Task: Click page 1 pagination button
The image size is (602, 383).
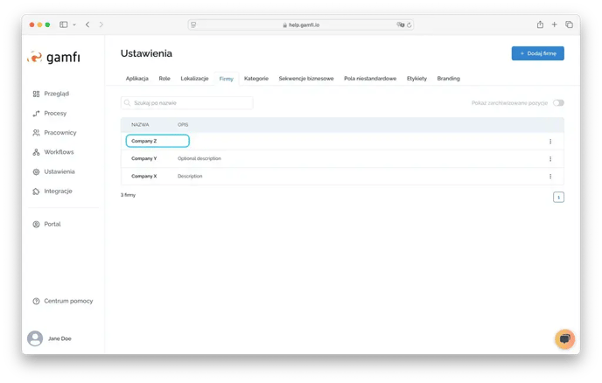Action: tap(558, 197)
